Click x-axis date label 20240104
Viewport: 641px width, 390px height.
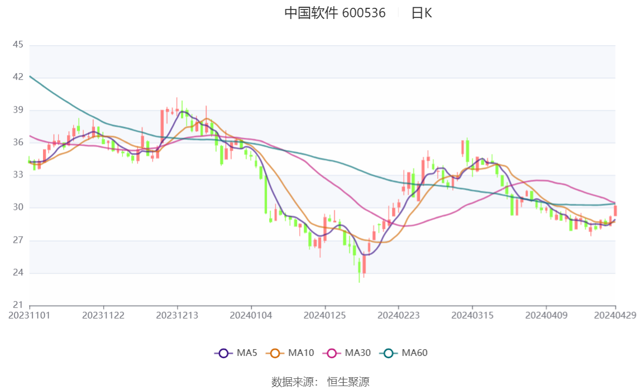coord(251,315)
